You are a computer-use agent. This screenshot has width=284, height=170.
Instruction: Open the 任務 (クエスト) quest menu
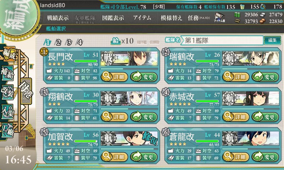pos(199,18)
